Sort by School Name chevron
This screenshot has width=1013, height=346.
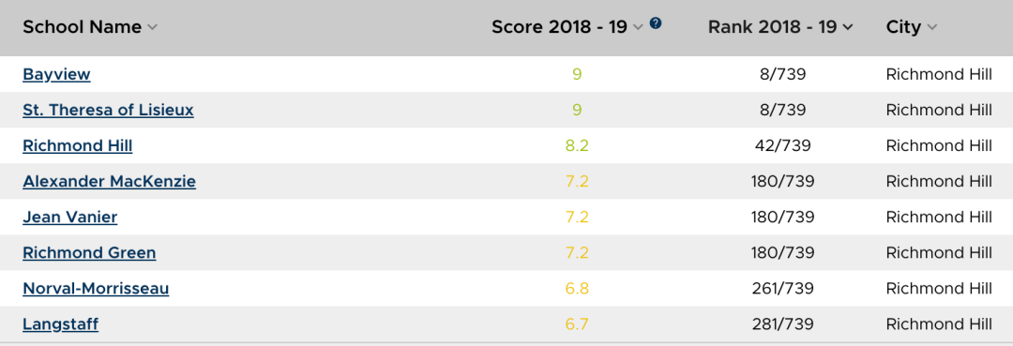(x=153, y=27)
